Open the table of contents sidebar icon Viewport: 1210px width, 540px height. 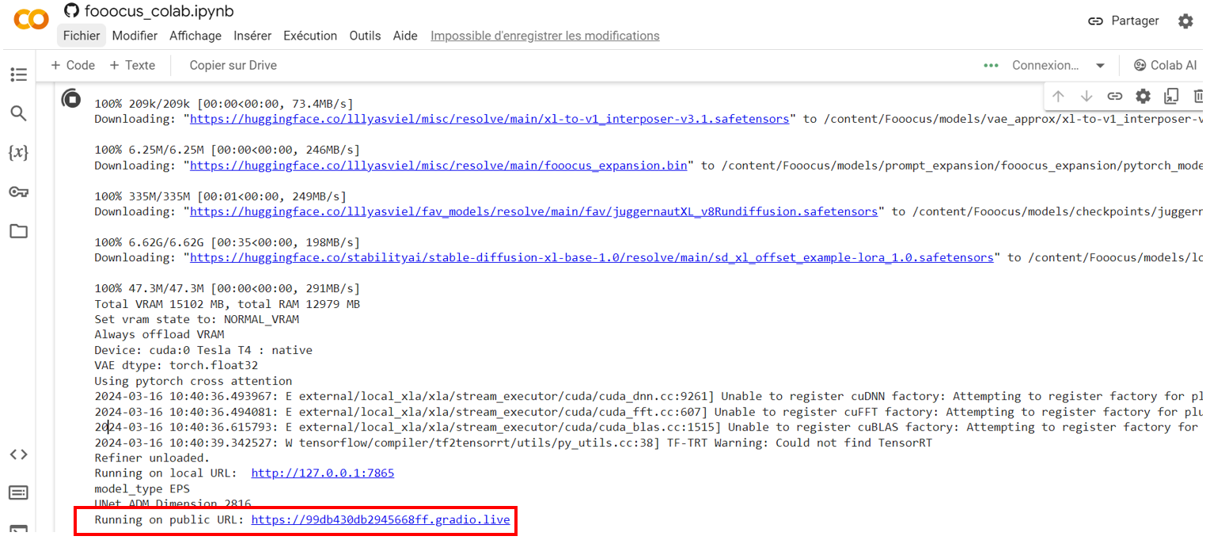18,74
